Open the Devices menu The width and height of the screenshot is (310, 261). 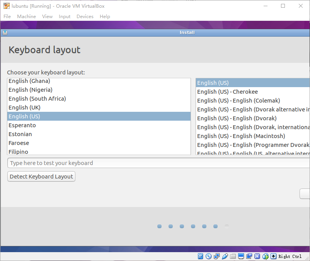tap(85, 17)
